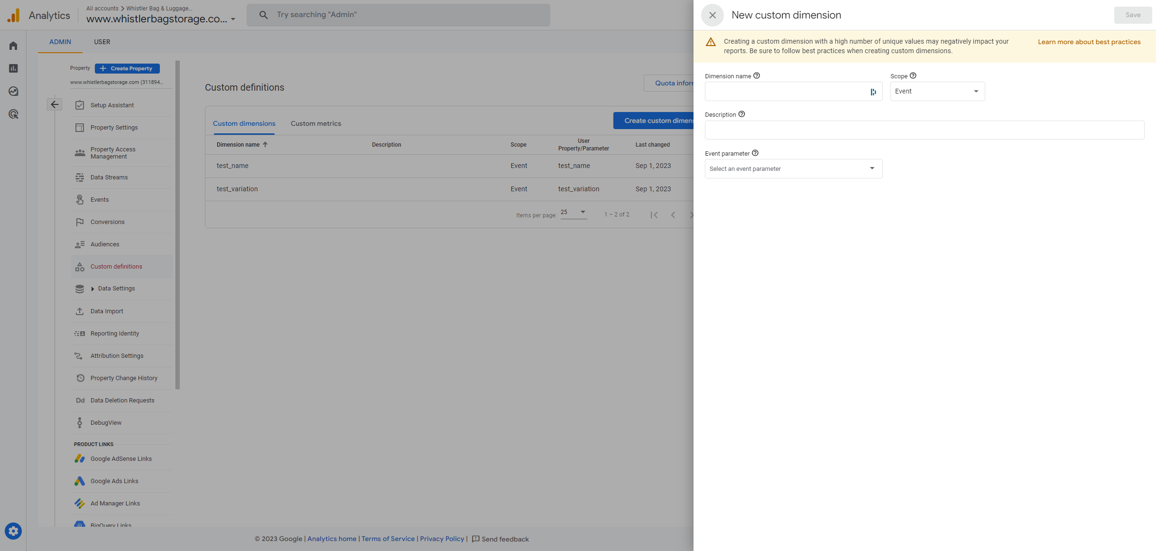Open the Reports bar chart icon

pos(13,68)
